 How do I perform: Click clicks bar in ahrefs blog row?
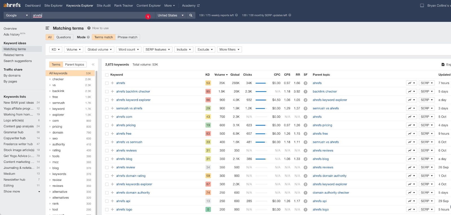[261, 159]
